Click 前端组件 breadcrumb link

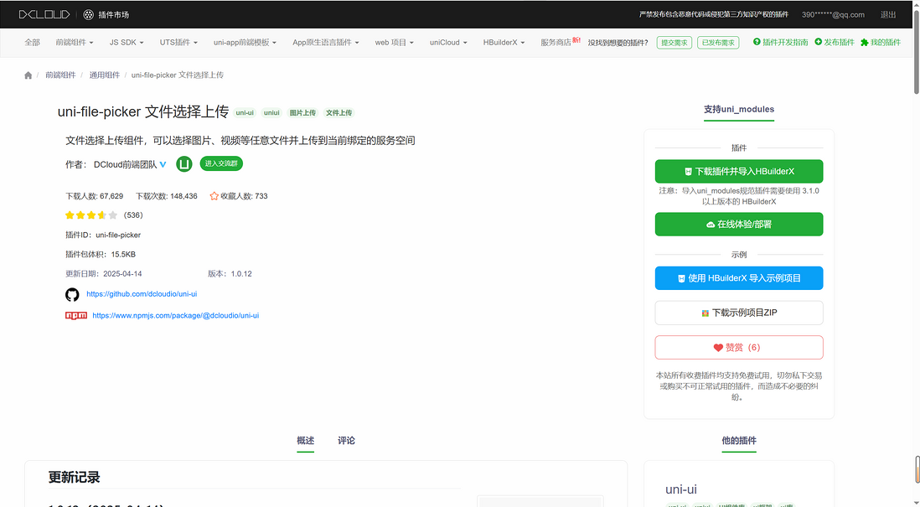point(60,75)
